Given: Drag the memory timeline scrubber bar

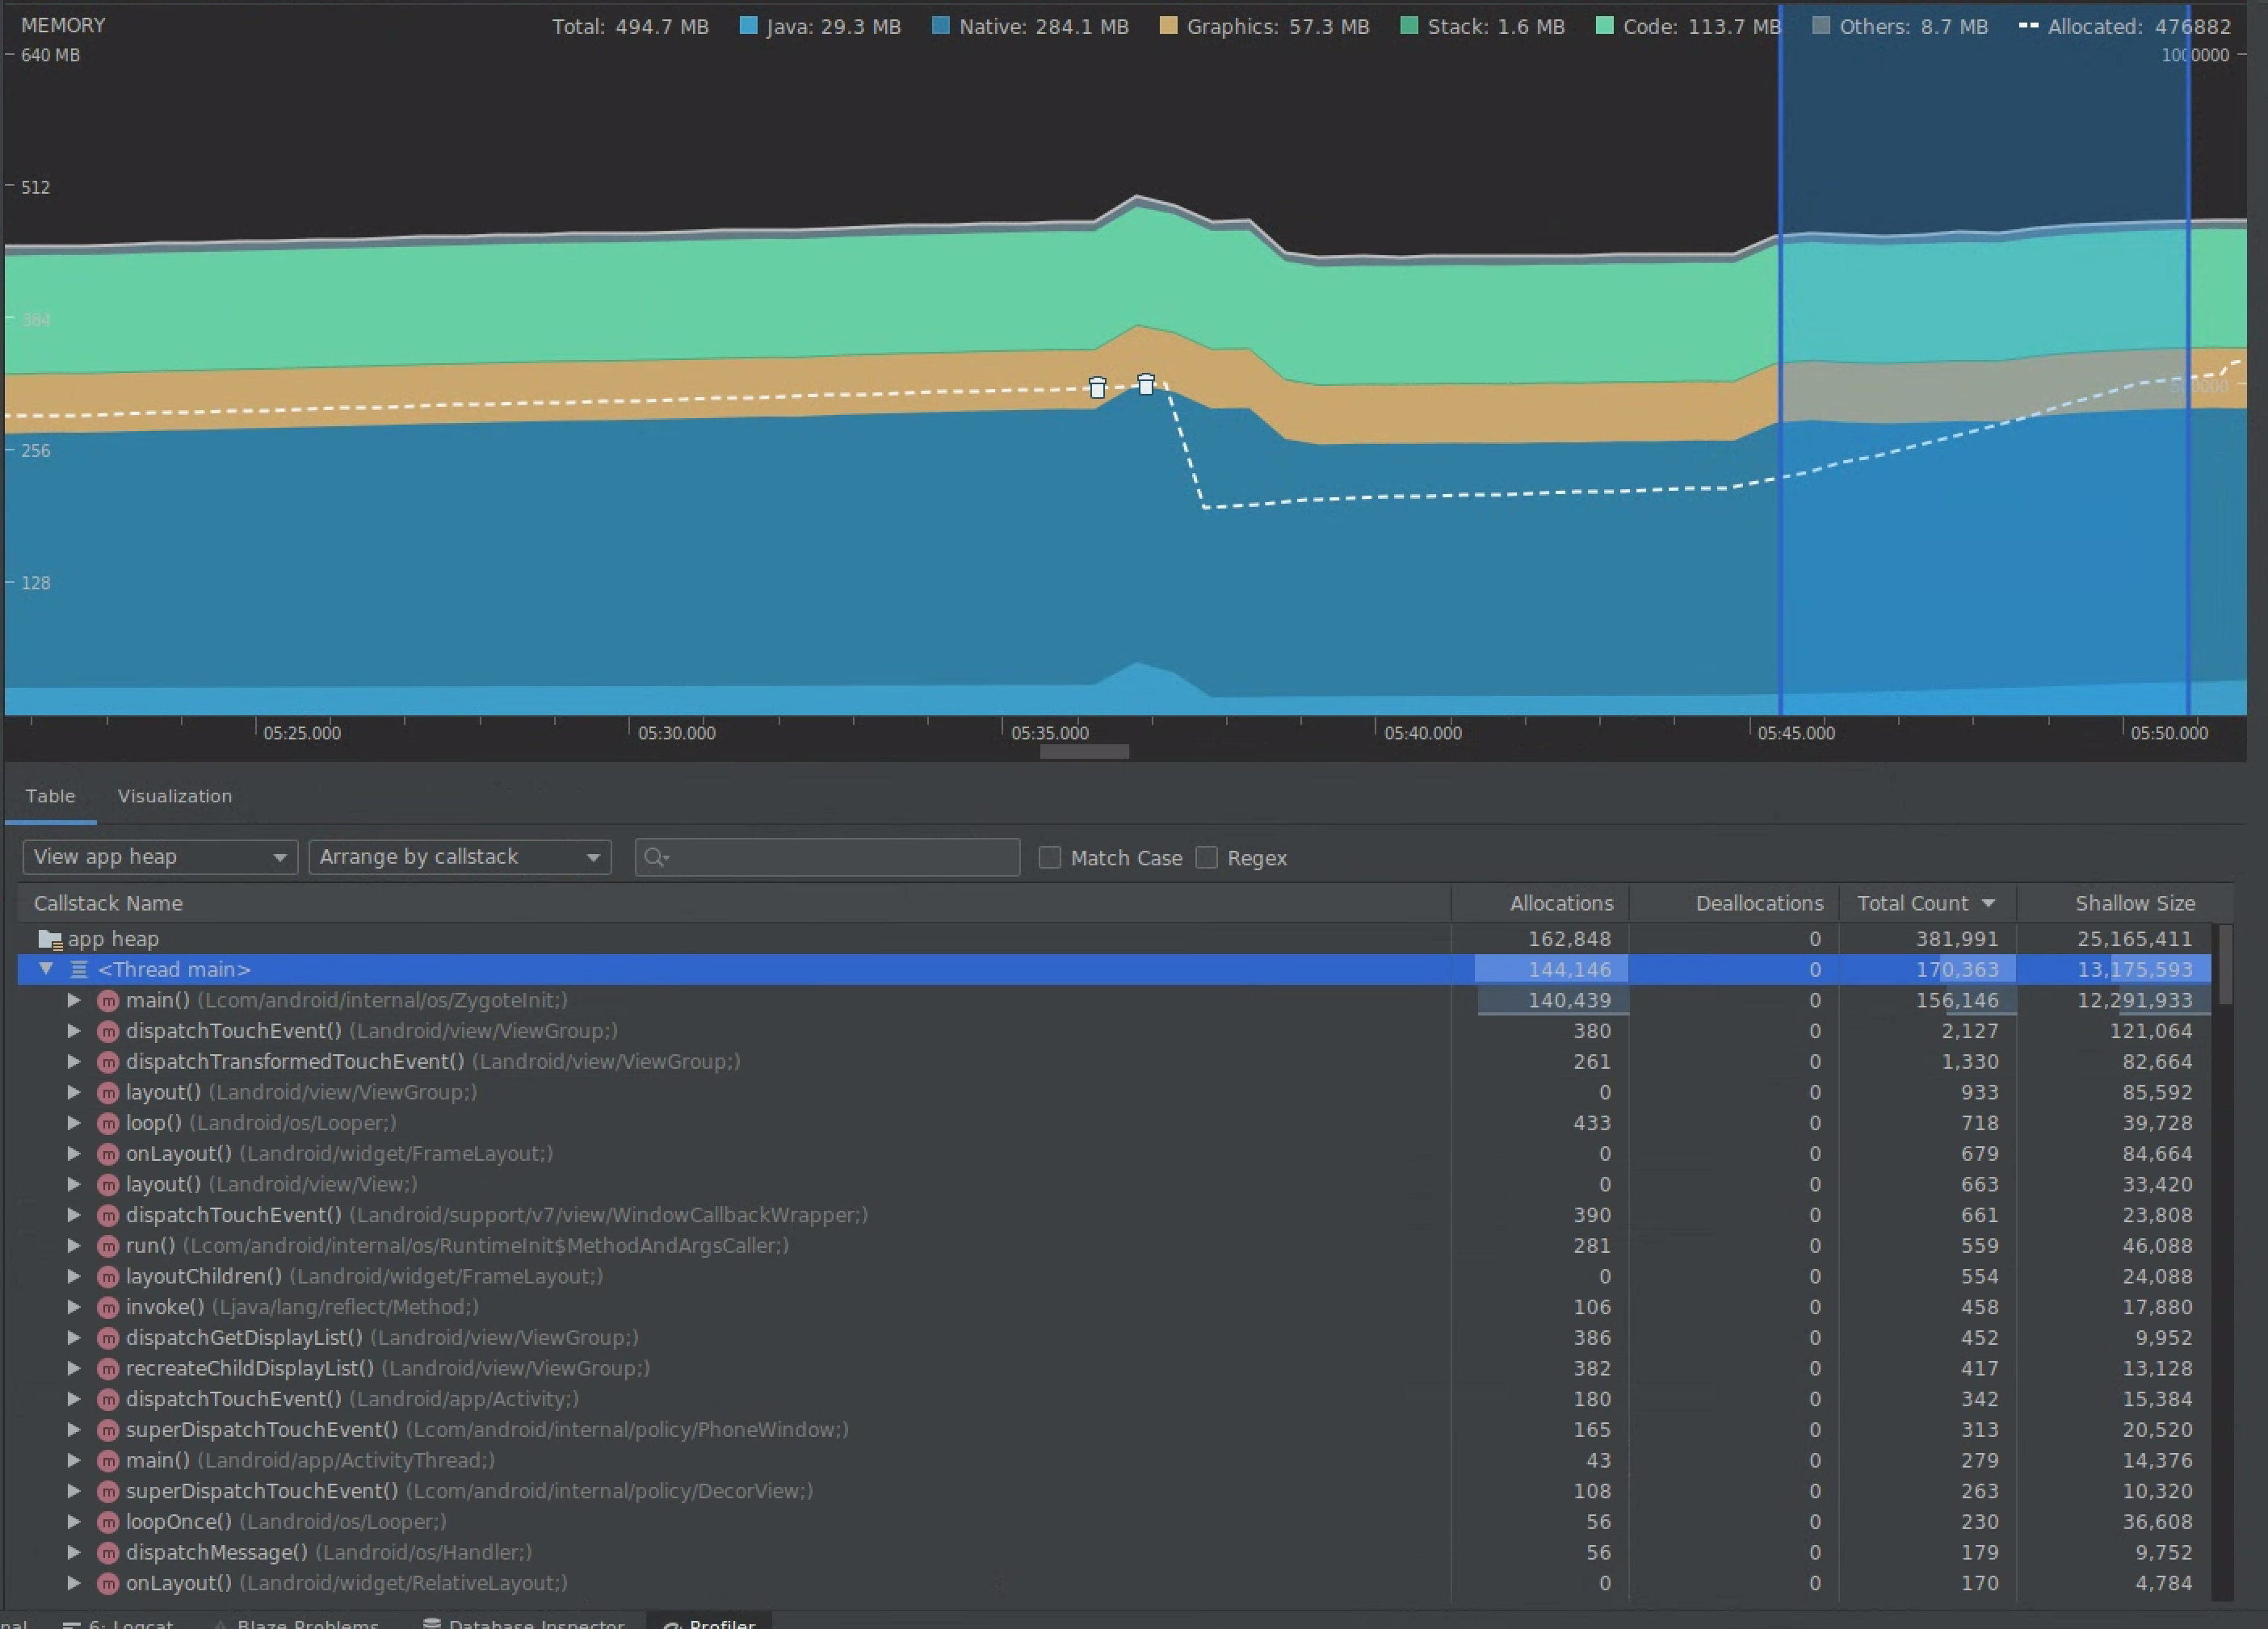Looking at the screenshot, I should (1086, 753).
